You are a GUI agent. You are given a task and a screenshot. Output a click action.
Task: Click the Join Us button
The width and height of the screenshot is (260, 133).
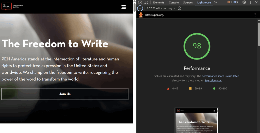65,94
